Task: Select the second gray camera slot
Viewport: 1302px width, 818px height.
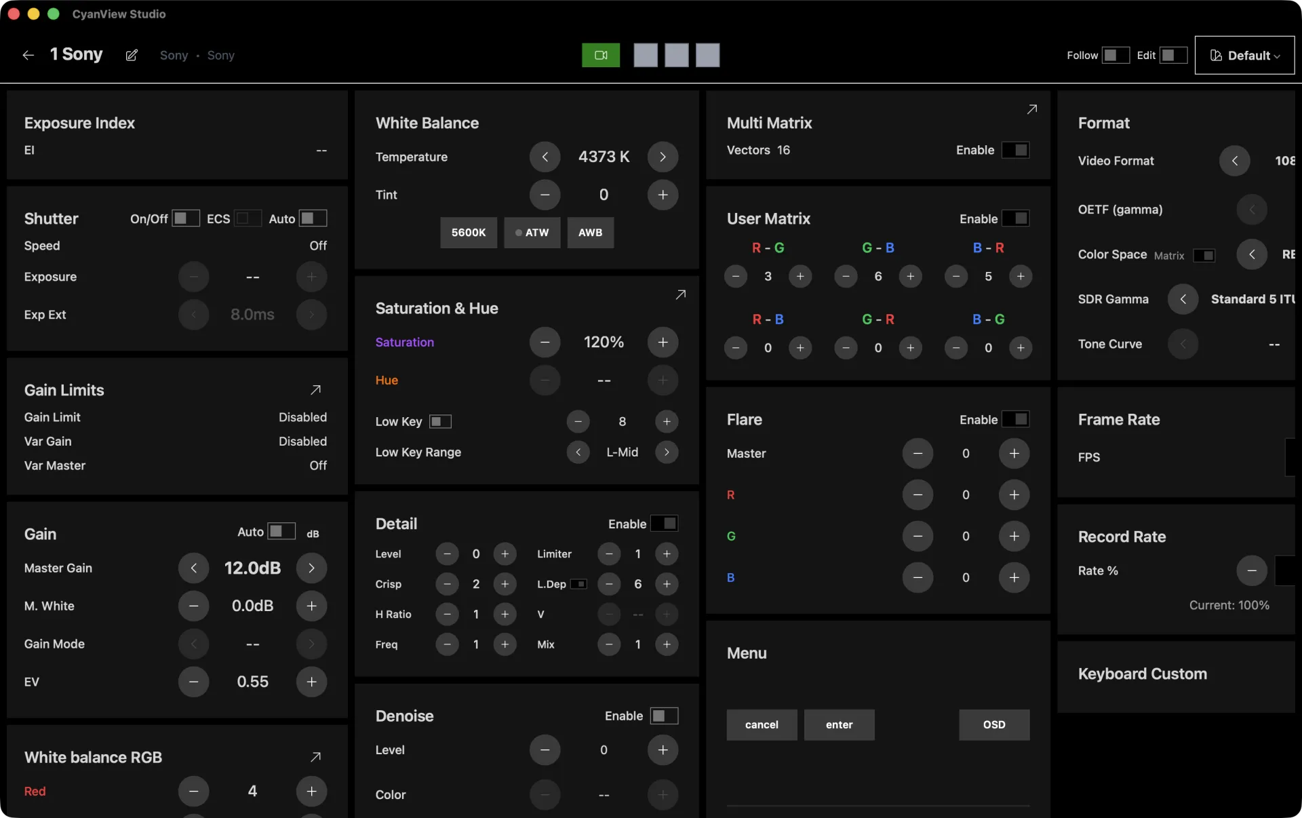Action: click(x=677, y=55)
